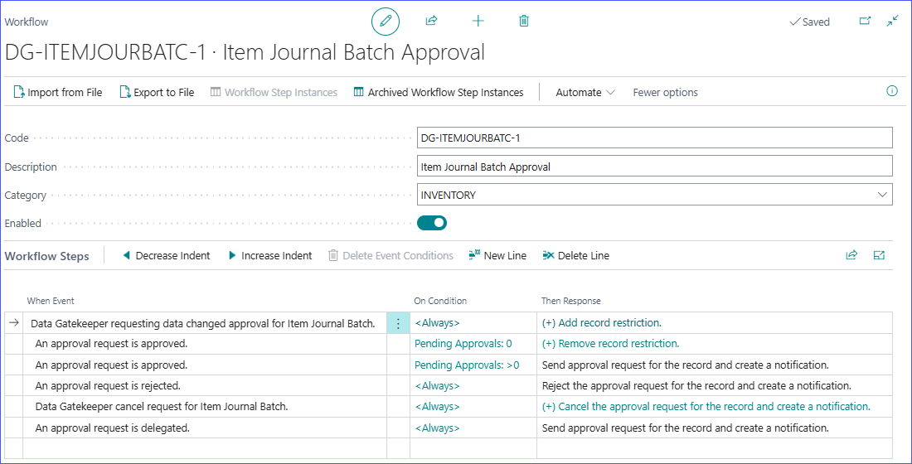Open the Pending Approvals: 0 condition link
This screenshot has height=464, width=912.
tap(463, 344)
